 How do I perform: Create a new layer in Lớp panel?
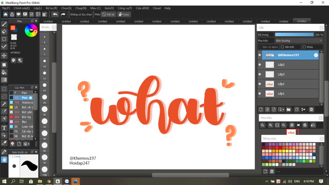click(x=261, y=110)
